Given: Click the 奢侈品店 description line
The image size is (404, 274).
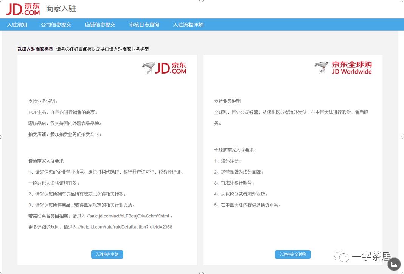Looking at the screenshot, I should click(x=65, y=123).
